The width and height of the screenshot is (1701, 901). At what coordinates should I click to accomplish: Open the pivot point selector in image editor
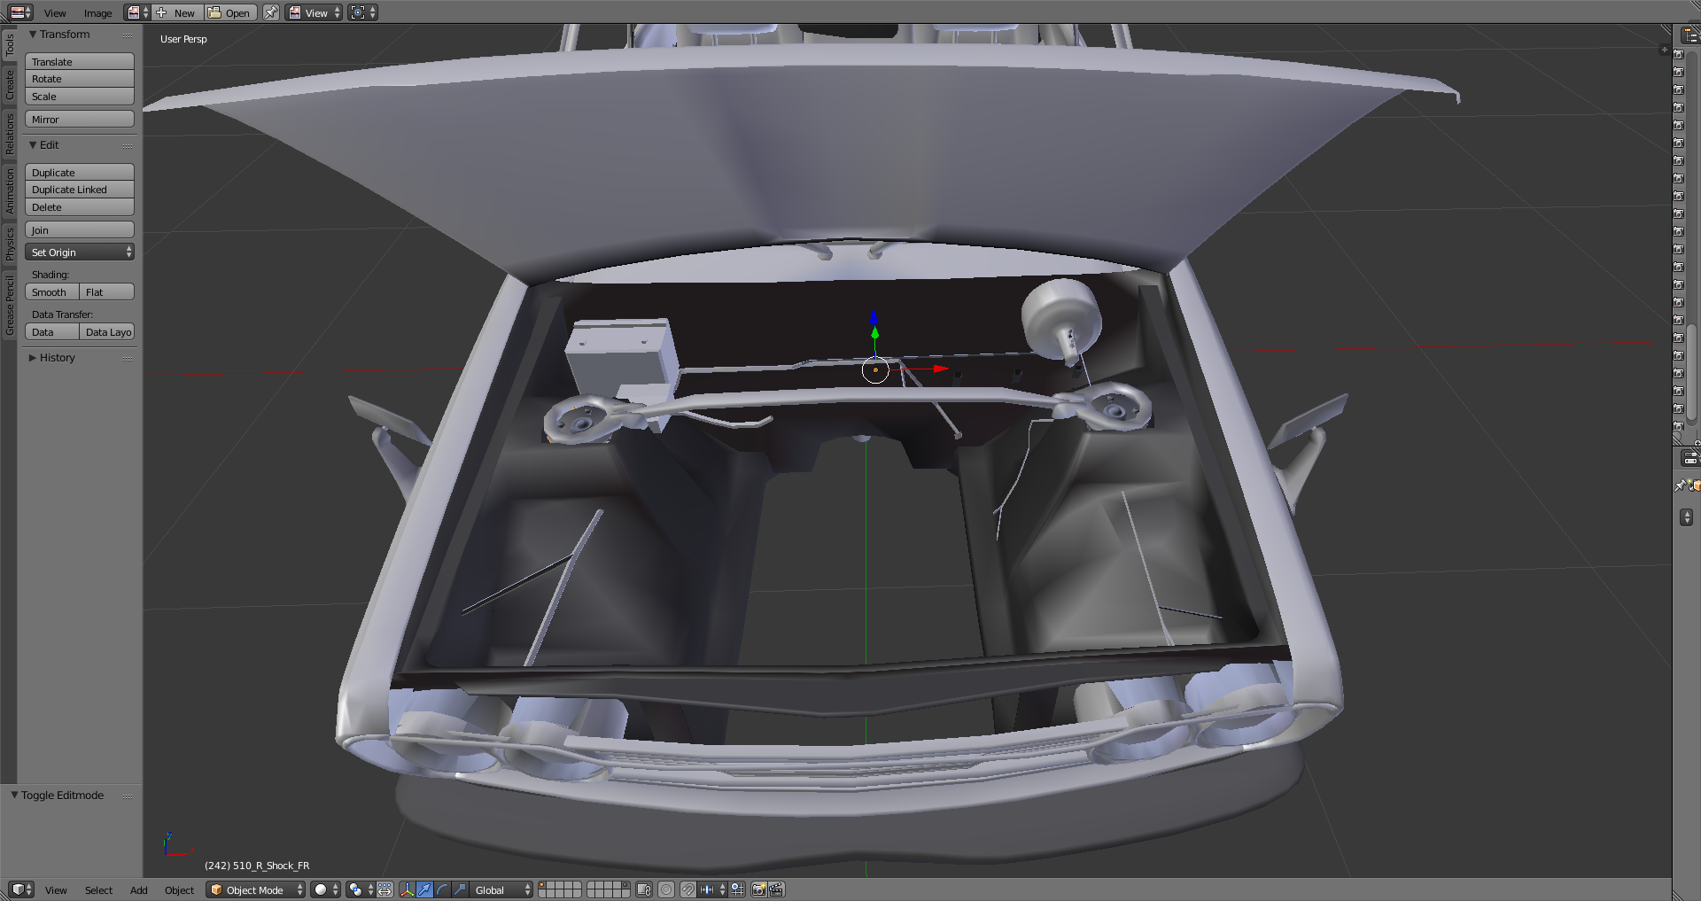tap(362, 12)
